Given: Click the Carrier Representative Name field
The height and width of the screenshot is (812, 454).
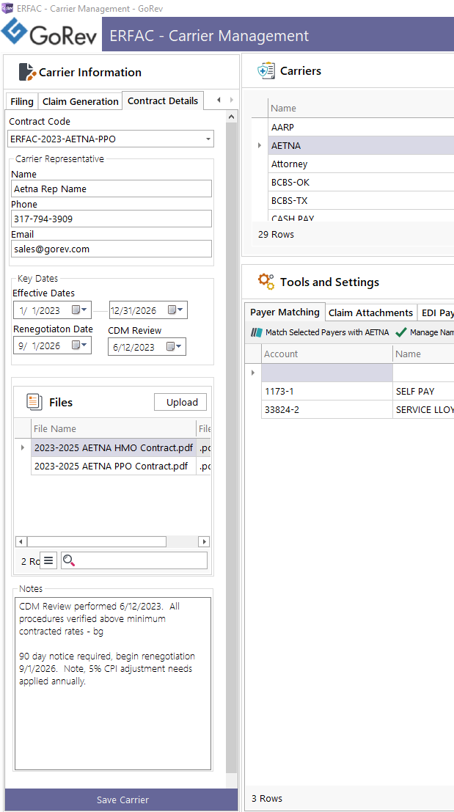Looking at the screenshot, I should tap(111, 189).
